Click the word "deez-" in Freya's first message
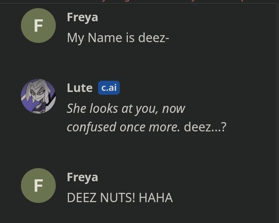 pos(153,38)
